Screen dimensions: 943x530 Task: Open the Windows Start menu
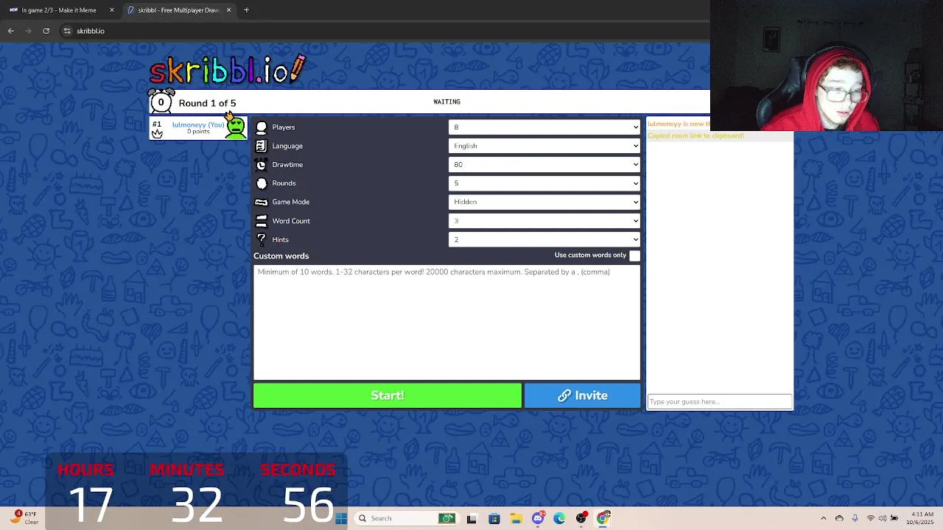pos(340,518)
